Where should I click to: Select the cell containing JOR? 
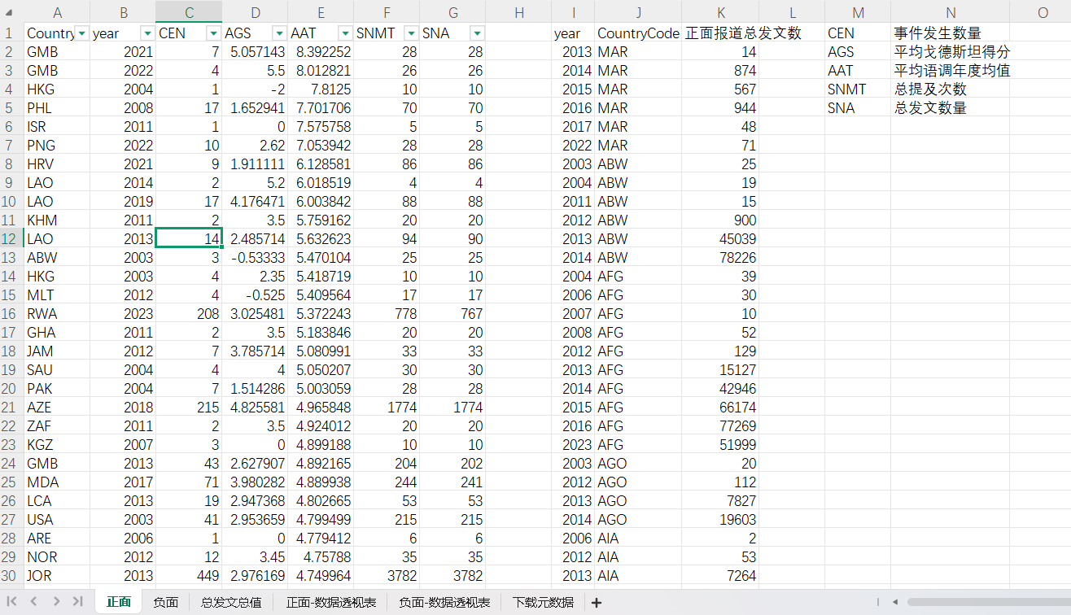pos(57,576)
